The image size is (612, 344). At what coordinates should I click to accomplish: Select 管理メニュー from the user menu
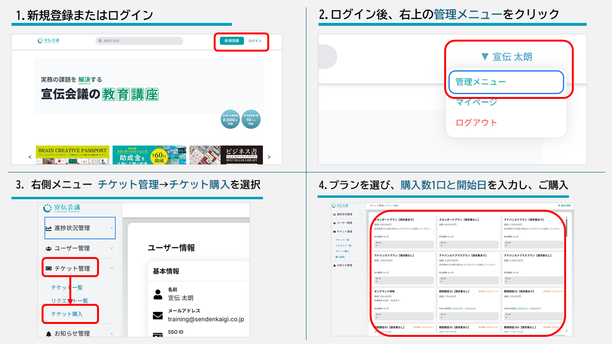506,82
